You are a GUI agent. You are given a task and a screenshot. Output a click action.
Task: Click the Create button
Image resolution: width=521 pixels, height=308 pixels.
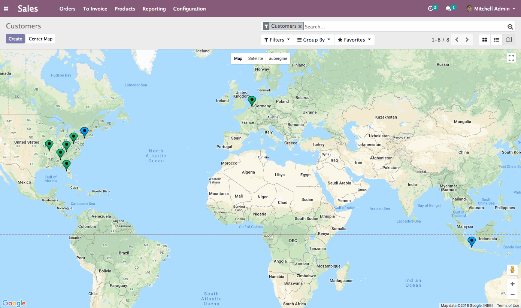coord(15,39)
